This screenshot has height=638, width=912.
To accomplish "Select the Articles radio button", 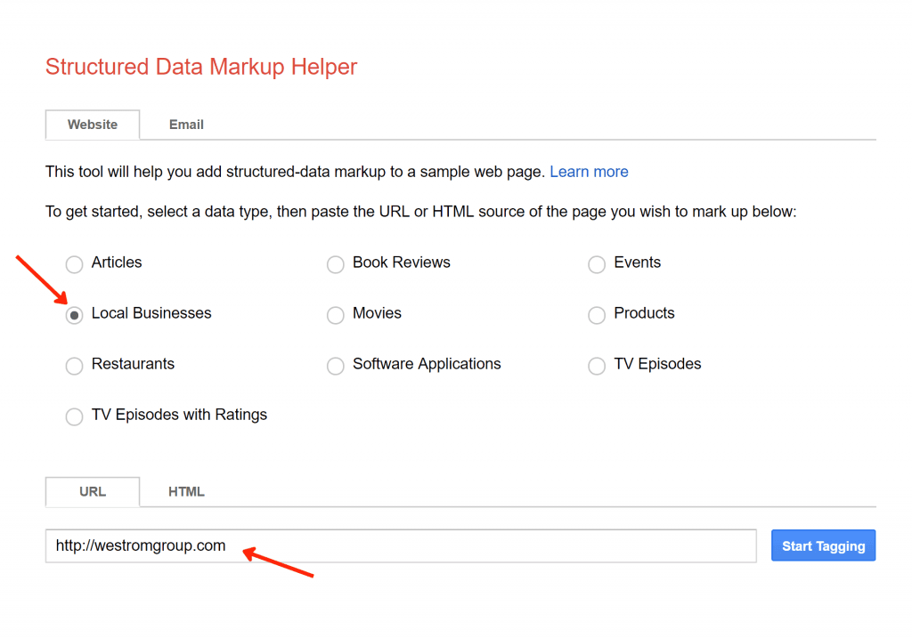I will point(74,264).
